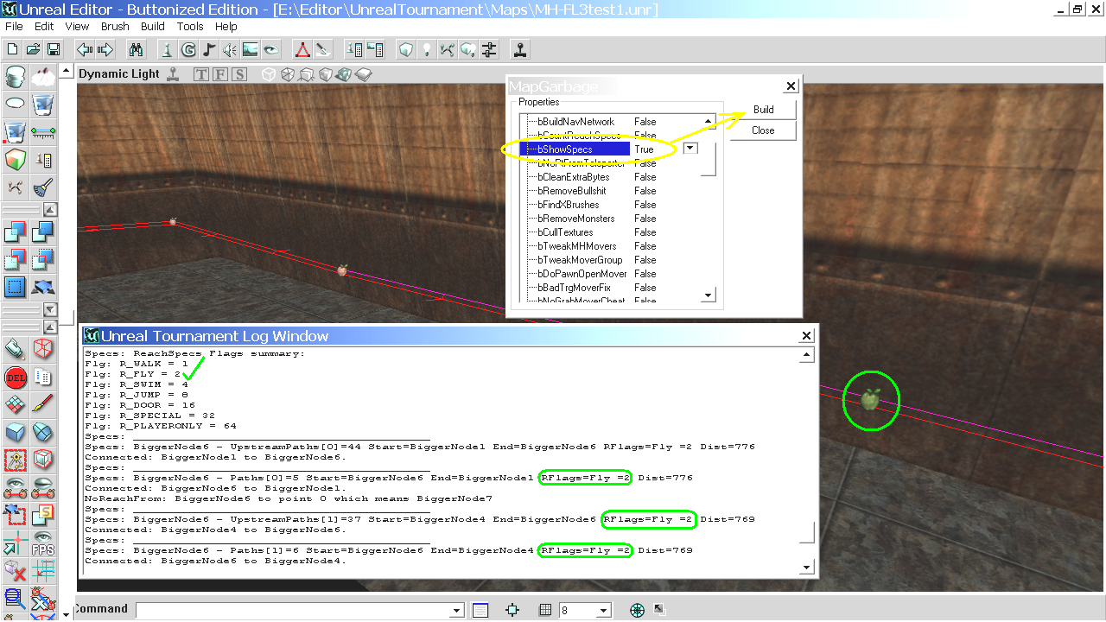Toggle the S side-view viewport button

tap(238, 74)
